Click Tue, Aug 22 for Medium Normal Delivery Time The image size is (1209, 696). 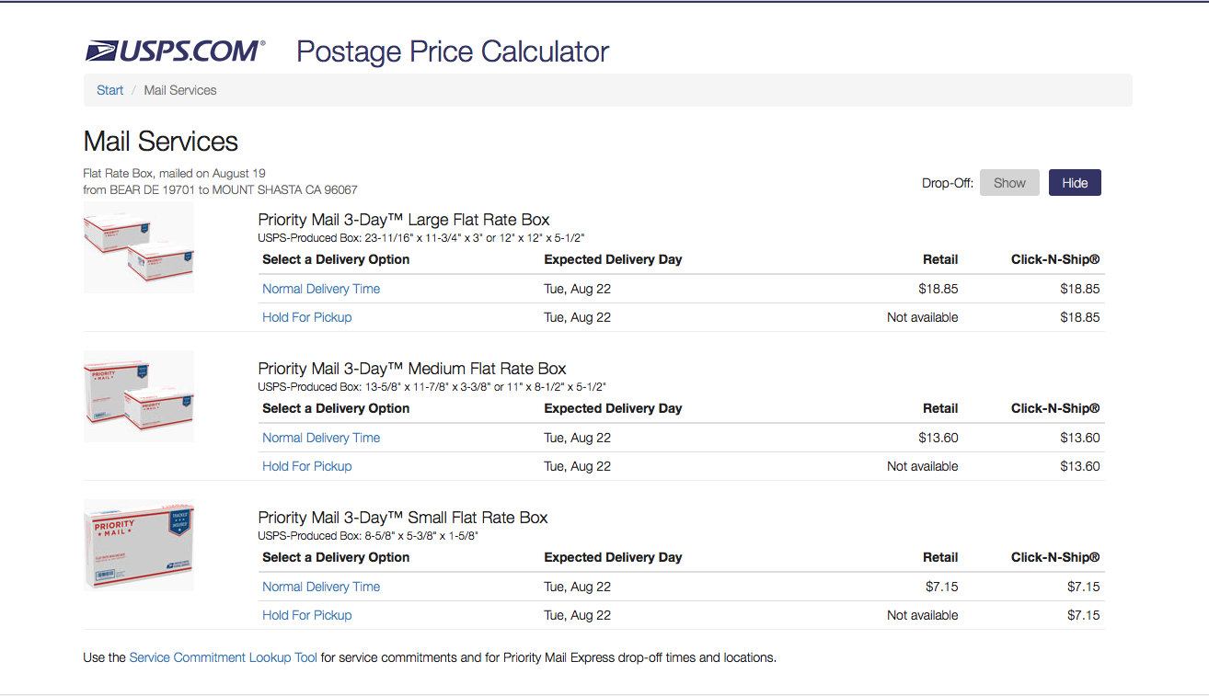[x=578, y=438]
